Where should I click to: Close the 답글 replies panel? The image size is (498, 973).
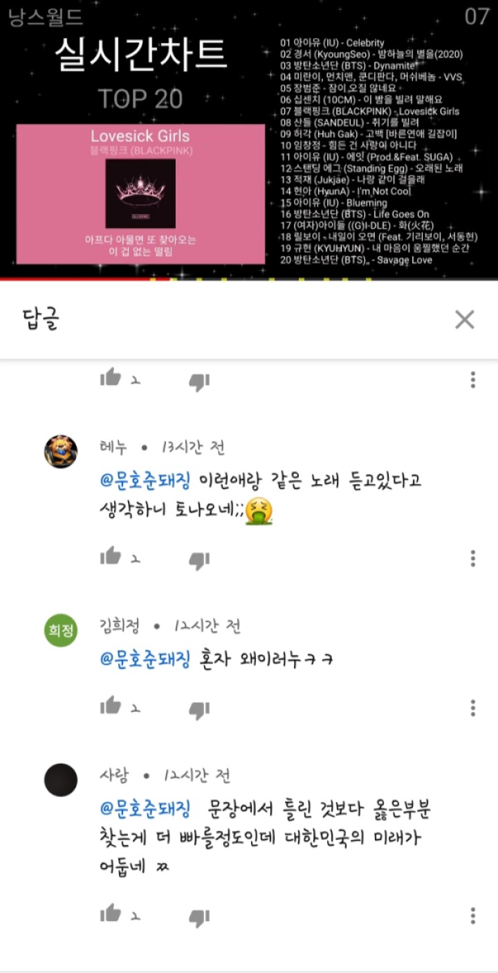coord(465,319)
